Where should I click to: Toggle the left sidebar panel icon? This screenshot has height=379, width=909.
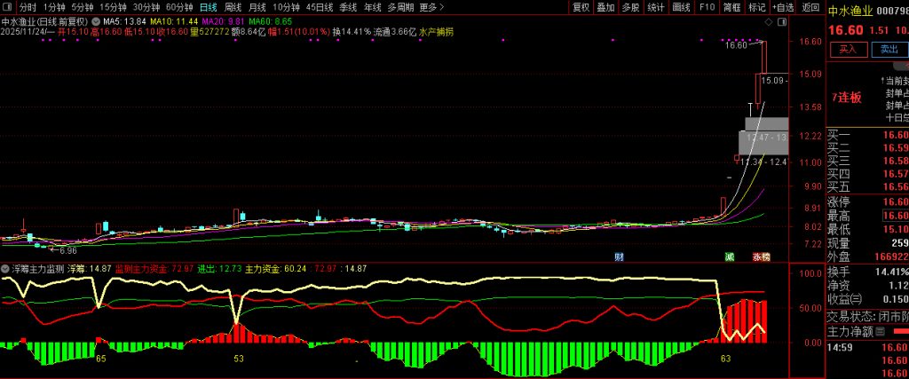[x=6, y=7]
